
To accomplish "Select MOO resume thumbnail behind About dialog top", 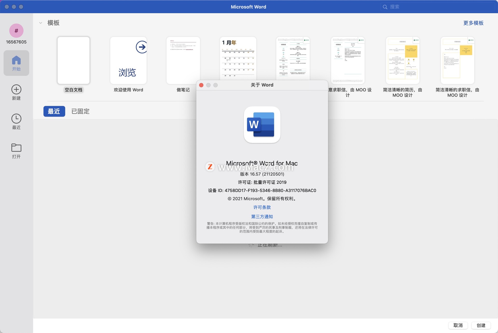I will point(293,58).
